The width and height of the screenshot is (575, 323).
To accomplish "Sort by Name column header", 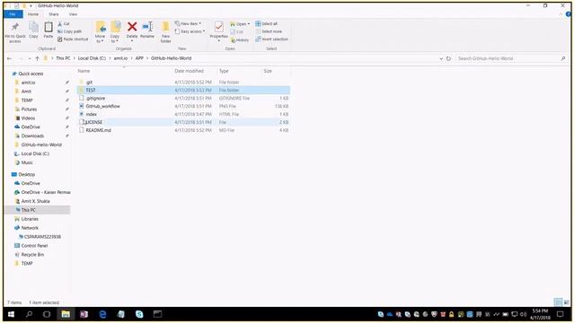I will click(84, 71).
